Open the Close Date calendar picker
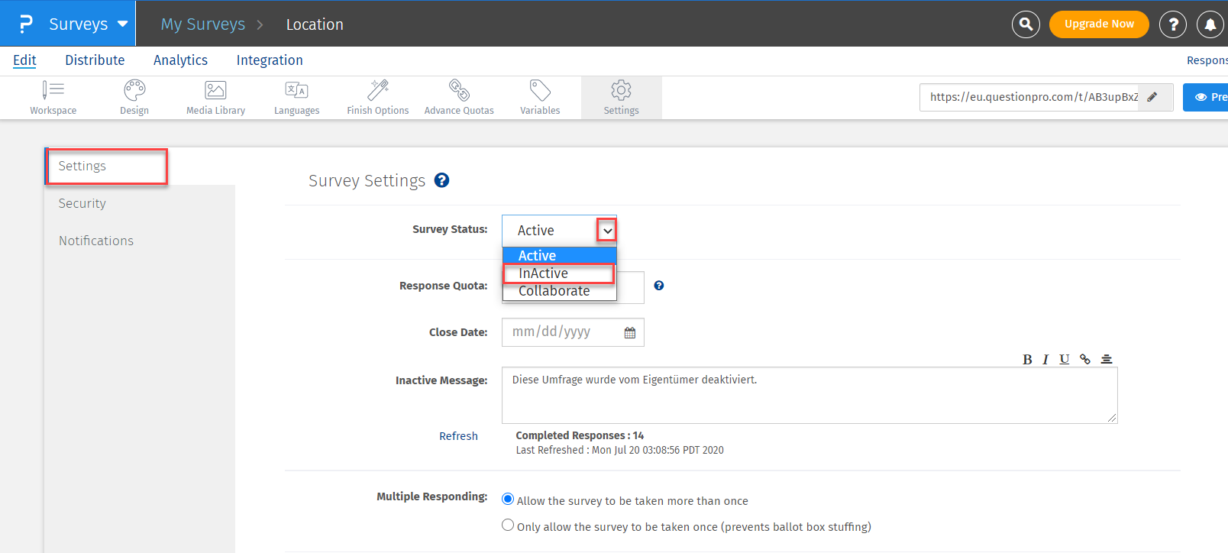The width and height of the screenshot is (1228, 553). pos(630,333)
